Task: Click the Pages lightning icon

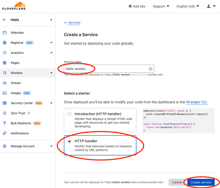Action: click(5, 63)
